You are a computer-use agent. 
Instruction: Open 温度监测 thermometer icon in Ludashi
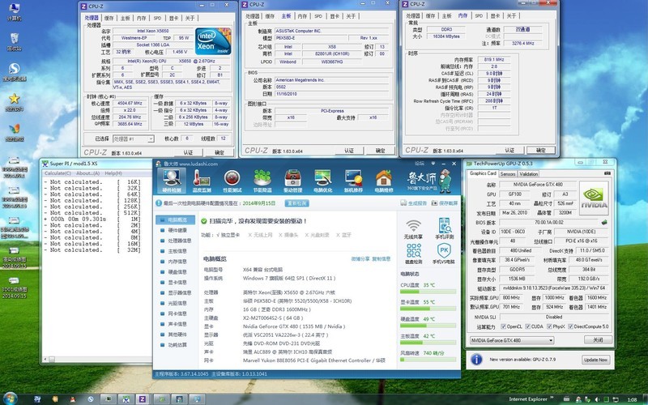coord(202,181)
